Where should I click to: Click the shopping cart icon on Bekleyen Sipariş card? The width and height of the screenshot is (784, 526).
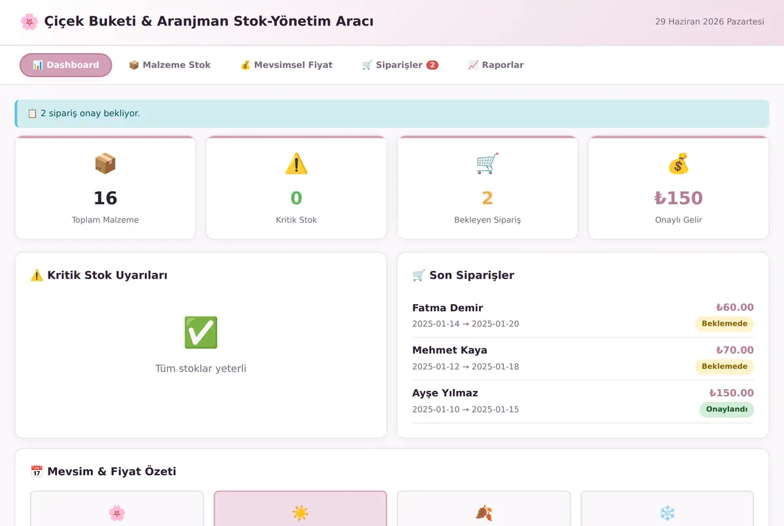pyautogui.click(x=487, y=163)
